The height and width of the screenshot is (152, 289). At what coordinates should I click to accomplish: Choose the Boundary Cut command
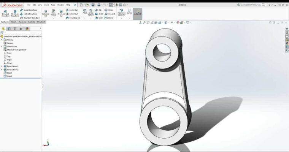click(73, 18)
